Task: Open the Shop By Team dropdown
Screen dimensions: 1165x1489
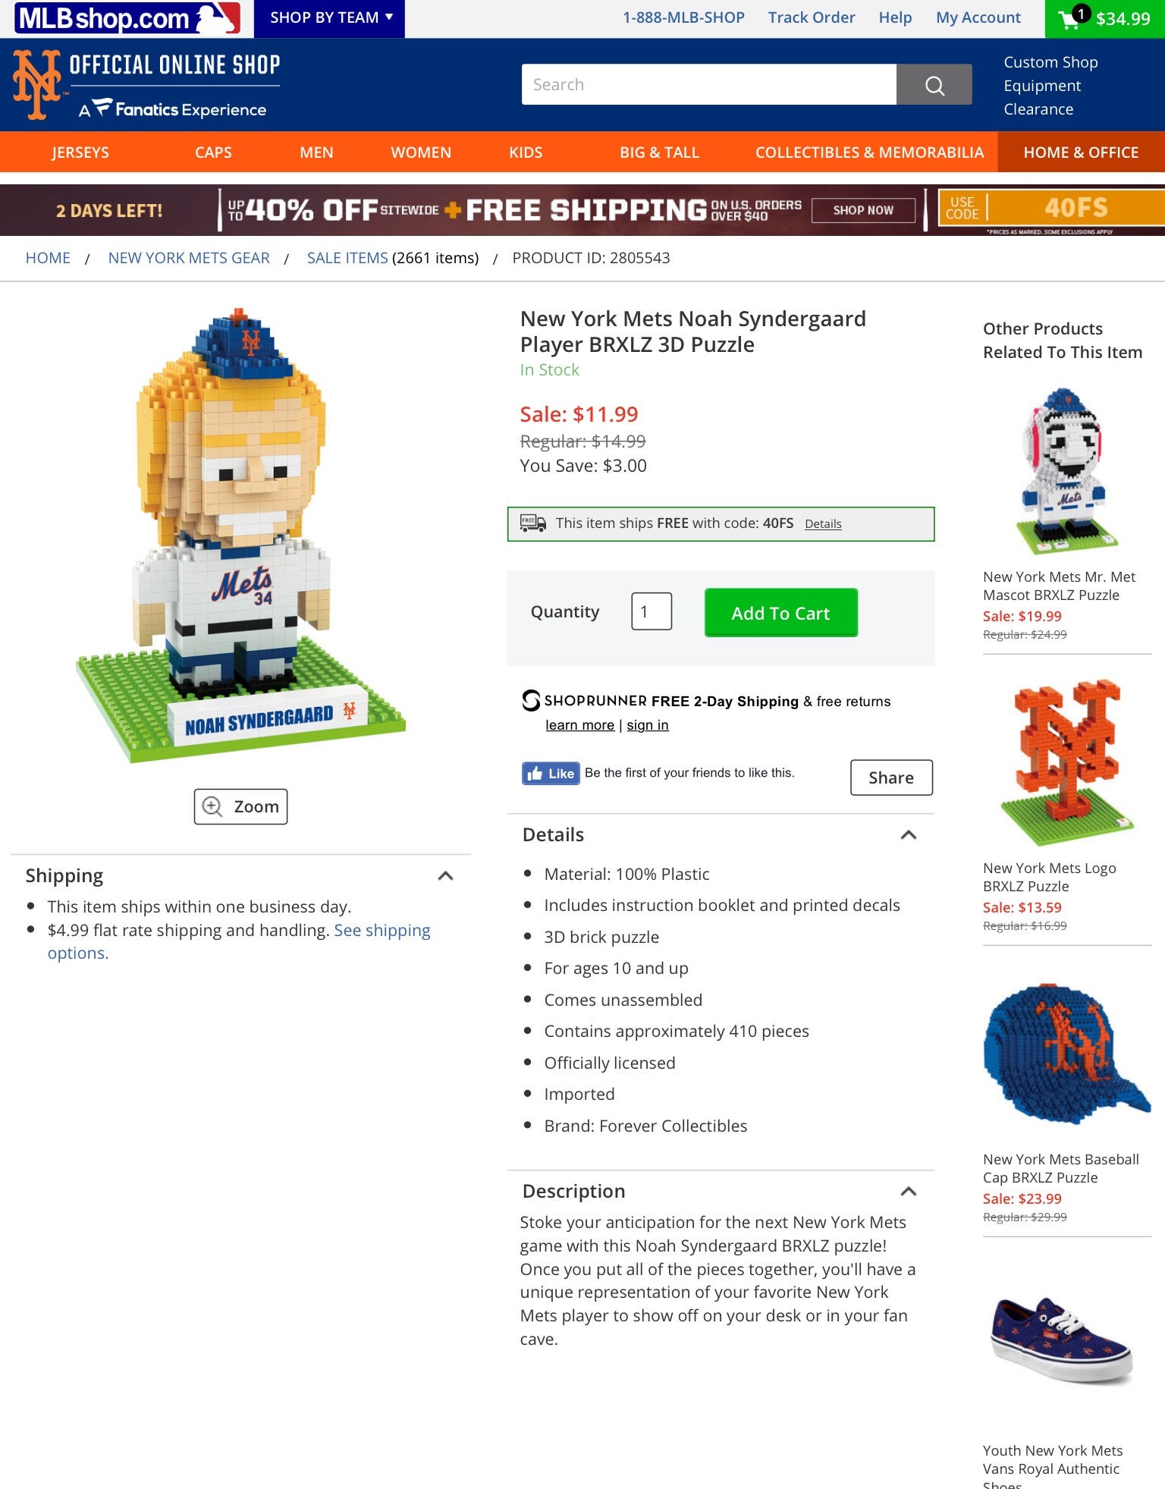Action: coord(329,18)
